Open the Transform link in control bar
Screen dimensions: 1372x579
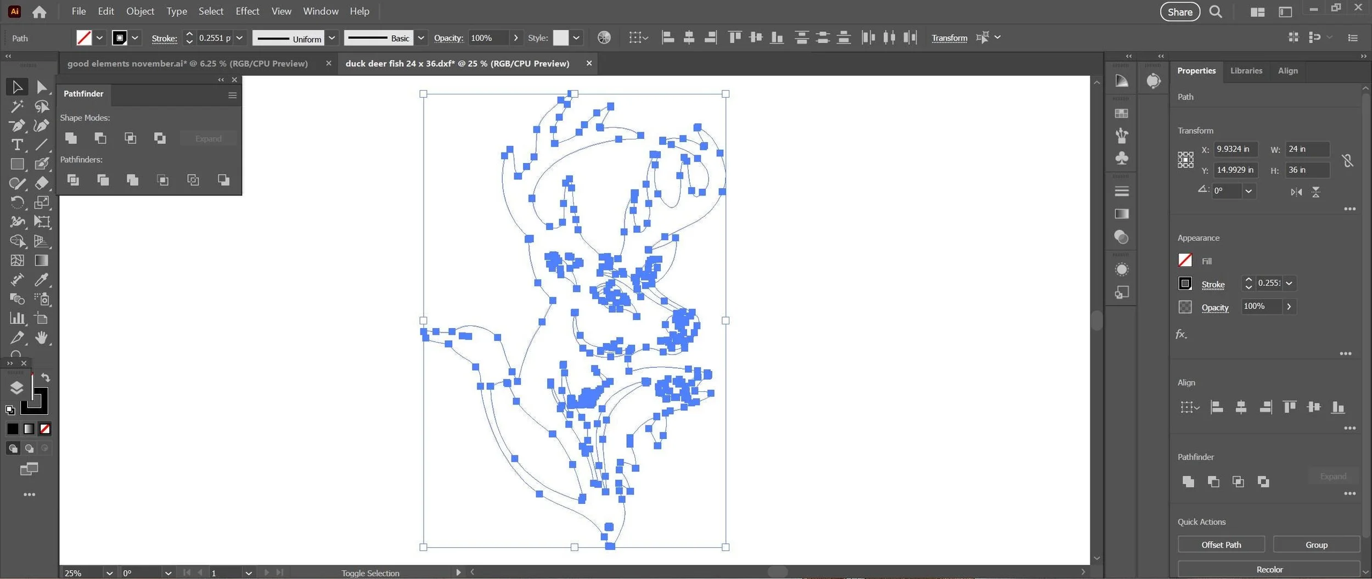pos(949,38)
